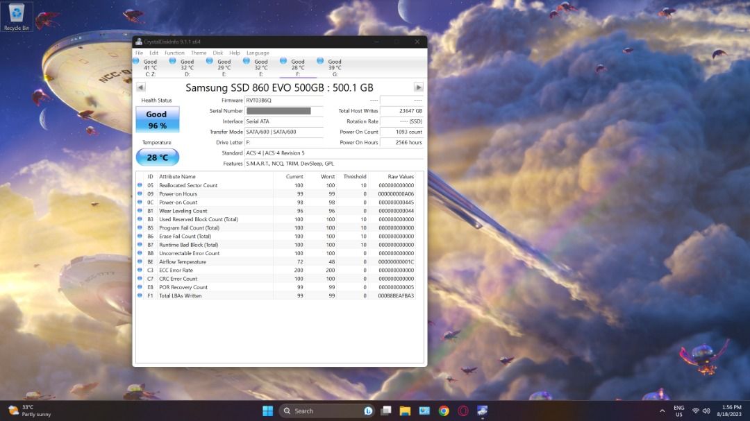The height and width of the screenshot is (421, 750).
Task: Click the Features field S.M.A.R.T., NCQ, TRIM
Action: [x=334, y=164]
